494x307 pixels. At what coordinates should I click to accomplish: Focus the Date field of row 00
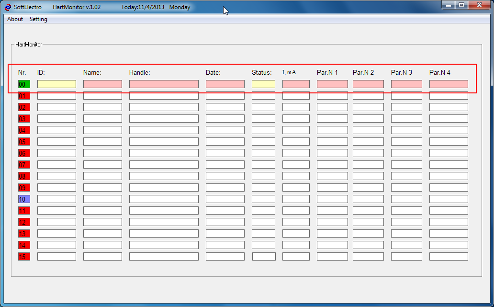[225, 84]
